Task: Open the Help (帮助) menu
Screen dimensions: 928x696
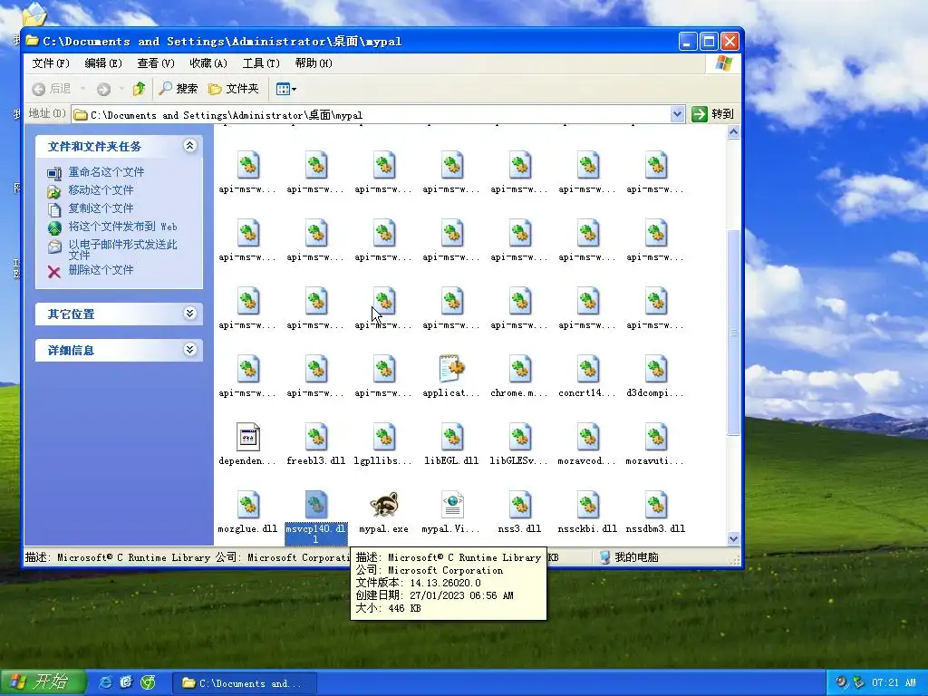Action: tap(314, 63)
